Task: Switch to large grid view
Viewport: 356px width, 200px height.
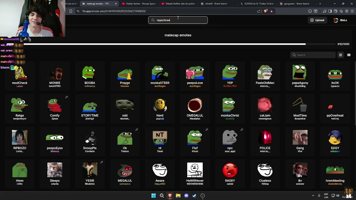Action: pyautogui.click(x=340, y=55)
